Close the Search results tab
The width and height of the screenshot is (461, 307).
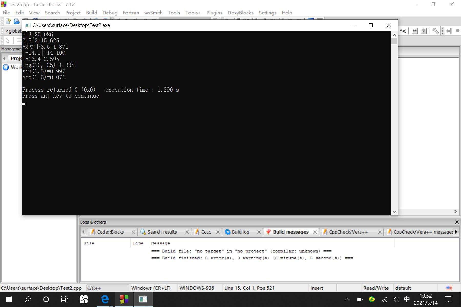(x=187, y=232)
